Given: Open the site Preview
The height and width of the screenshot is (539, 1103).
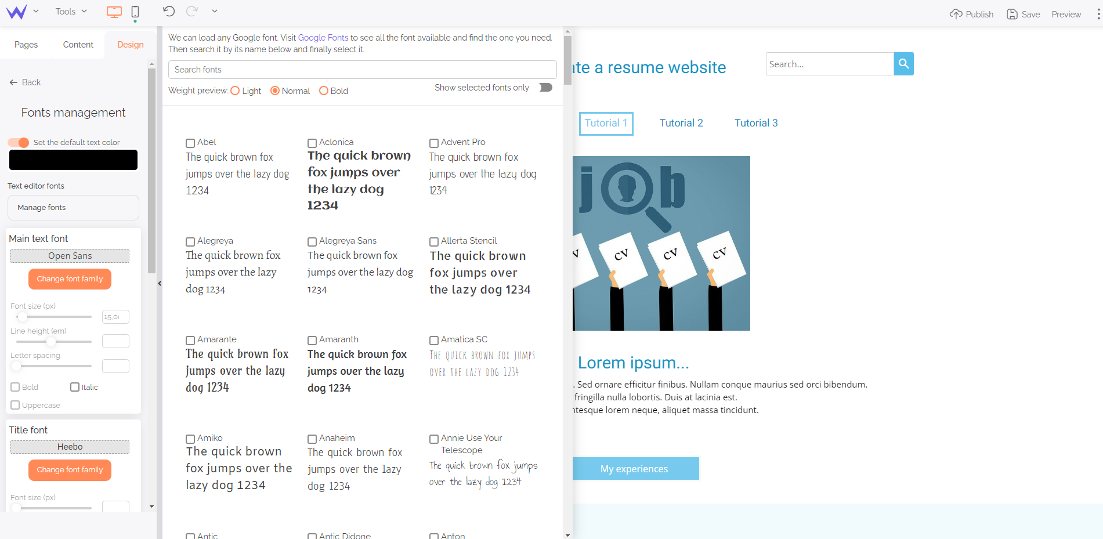Looking at the screenshot, I should [1066, 14].
